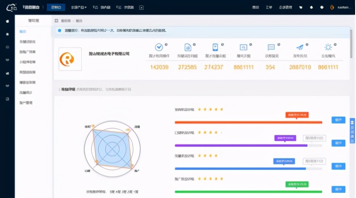Open the shopping cart icon in header
The height and width of the screenshot is (198, 356).
coord(301,7)
